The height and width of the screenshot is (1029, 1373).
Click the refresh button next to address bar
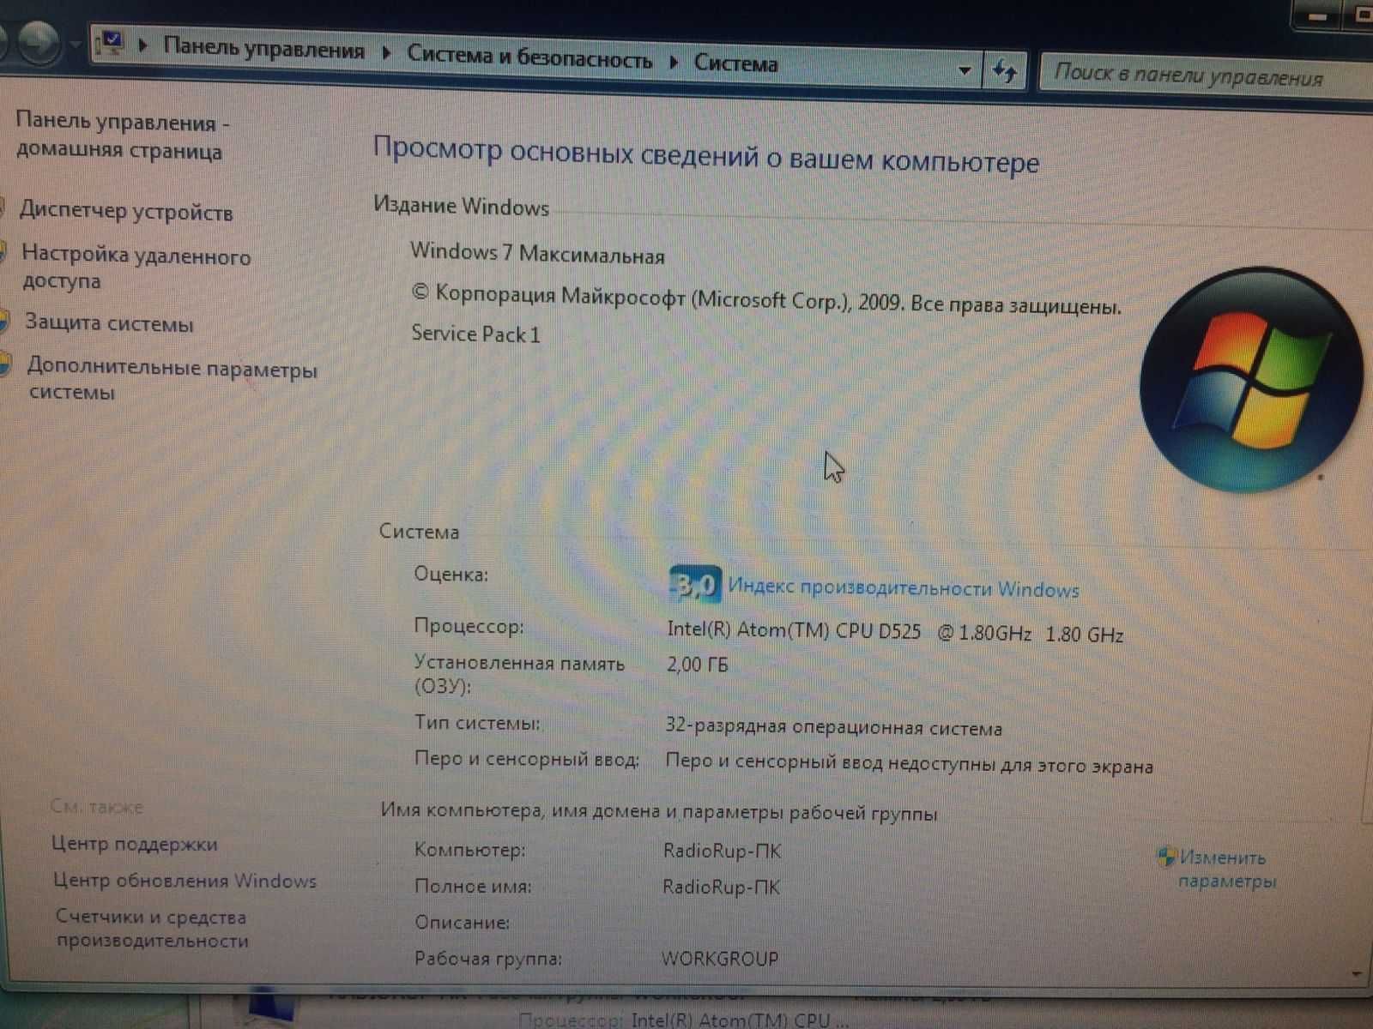(1005, 70)
